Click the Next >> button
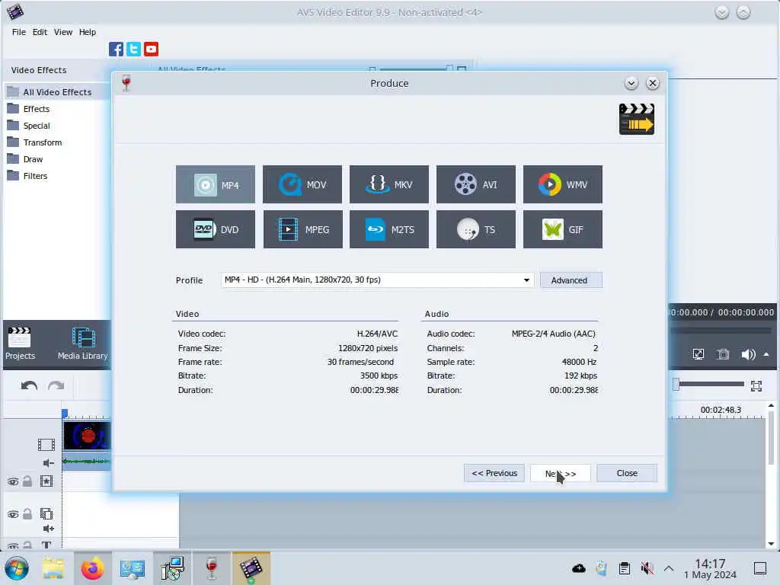The image size is (780, 585). (x=561, y=473)
